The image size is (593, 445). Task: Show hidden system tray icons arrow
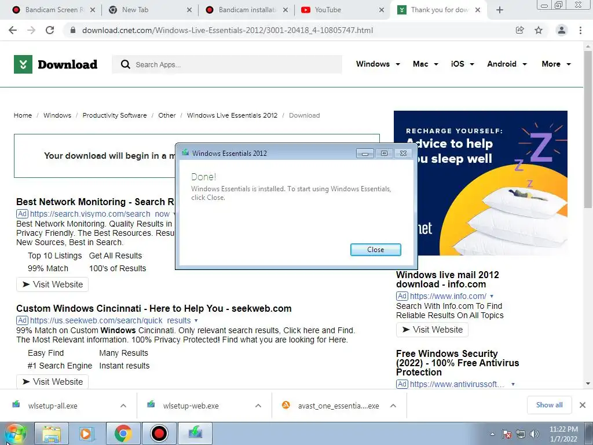pos(492,434)
